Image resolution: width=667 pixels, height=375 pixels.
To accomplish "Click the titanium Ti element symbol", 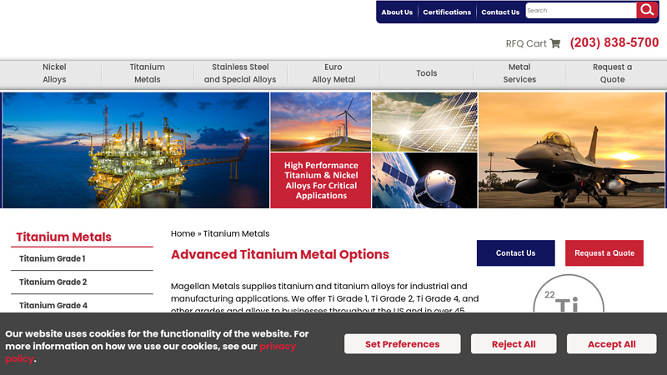I will 569,293.
